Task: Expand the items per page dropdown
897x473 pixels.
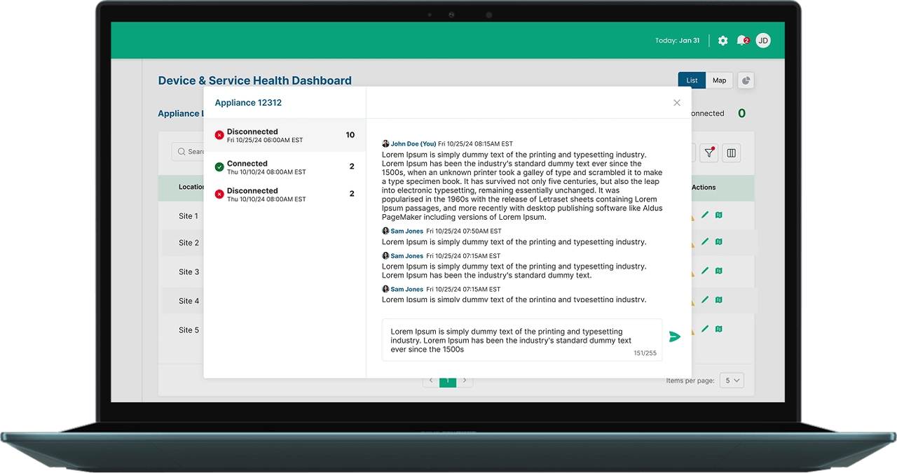Action: [x=732, y=381]
